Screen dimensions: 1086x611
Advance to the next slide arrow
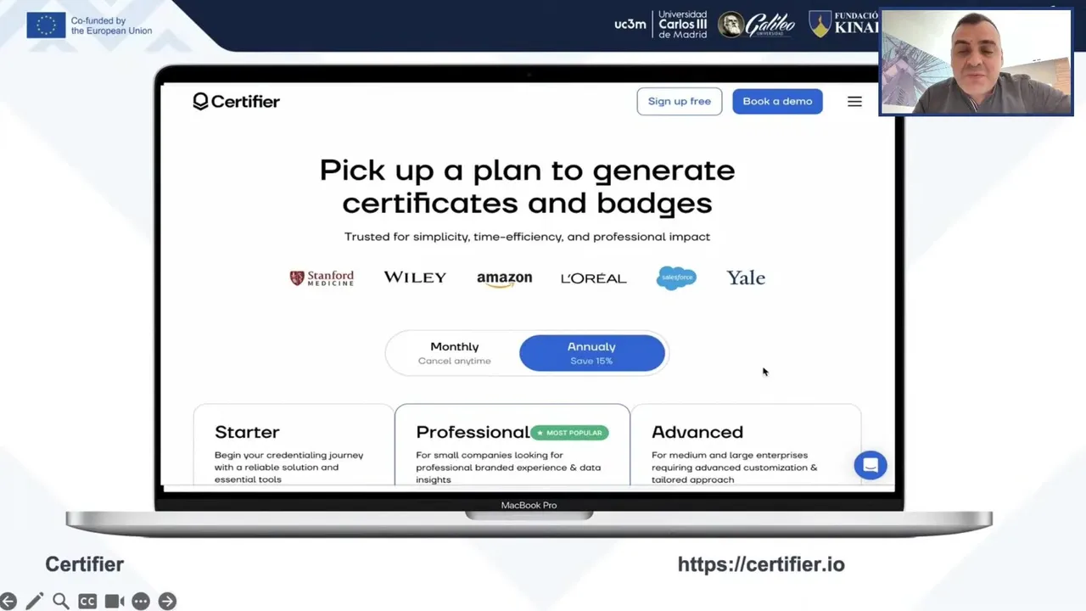click(x=167, y=601)
